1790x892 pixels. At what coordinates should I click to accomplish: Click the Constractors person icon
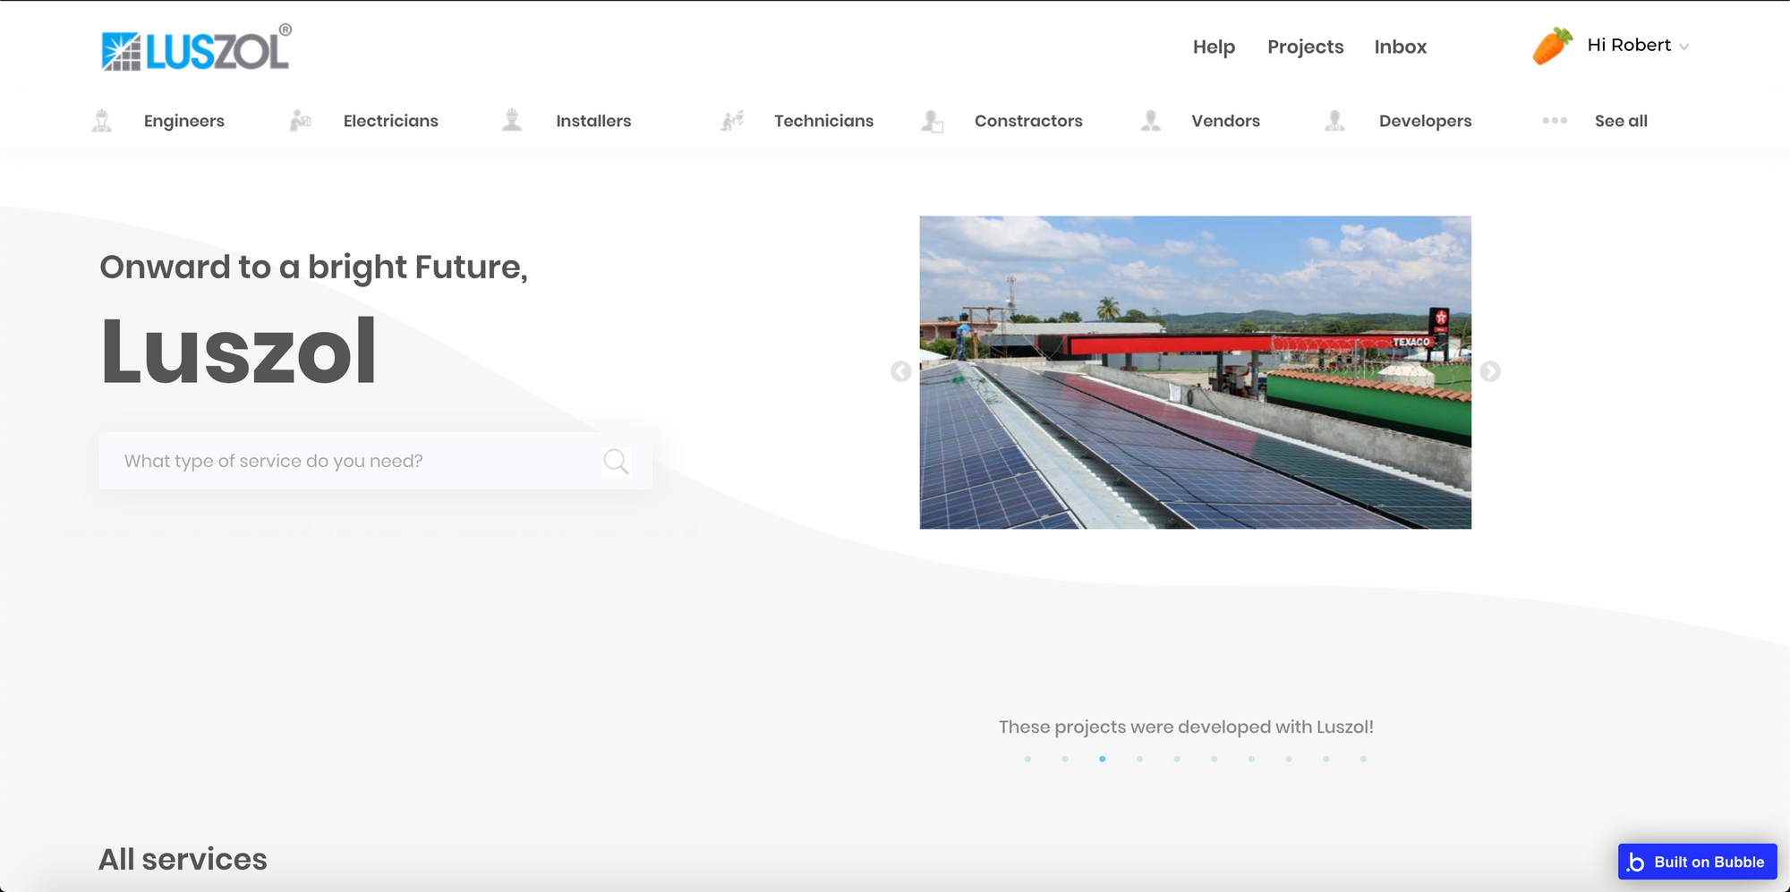coord(932,121)
